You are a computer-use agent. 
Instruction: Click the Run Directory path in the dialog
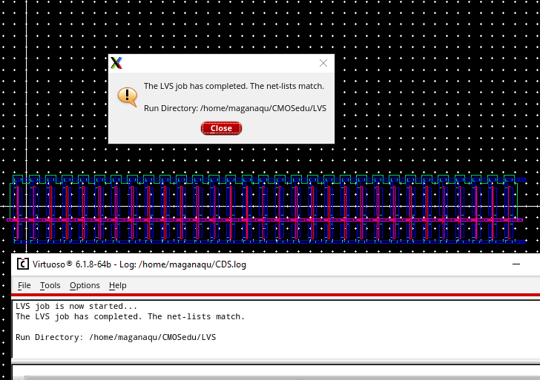click(x=235, y=108)
